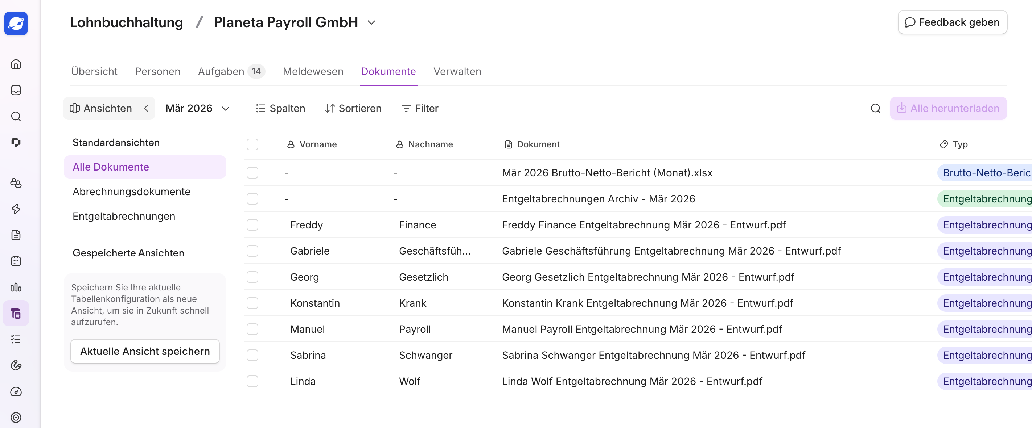Open the Spalten column options
The height and width of the screenshot is (428, 1032).
(280, 108)
